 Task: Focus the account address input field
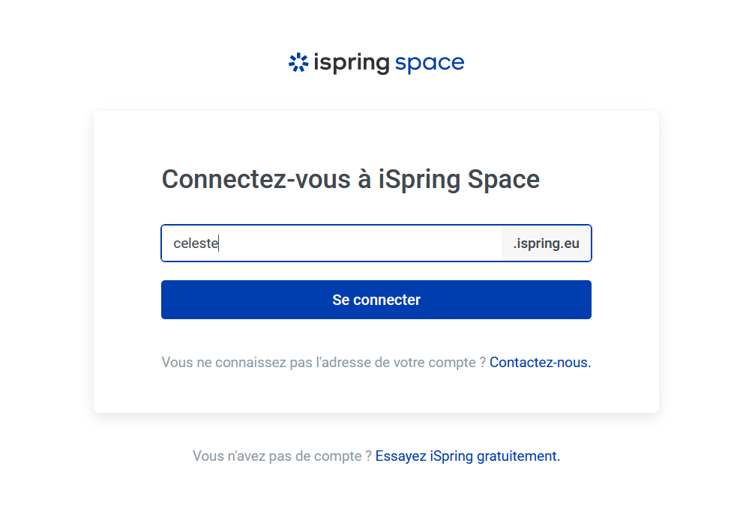330,244
